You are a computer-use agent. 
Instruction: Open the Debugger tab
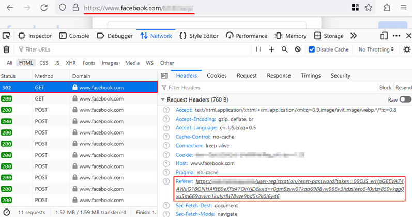coord(115,36)
